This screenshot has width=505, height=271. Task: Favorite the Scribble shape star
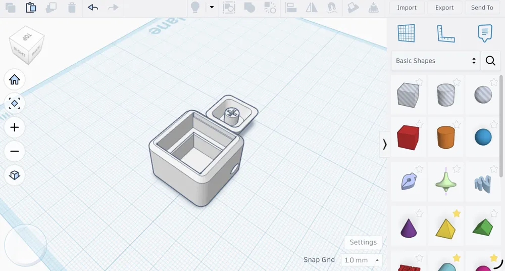[x=419, y=169]
